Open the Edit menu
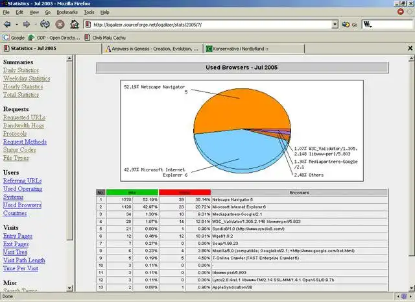Viewport: 415px width, 302px height. pyautogui.click(x=19, y=12)
